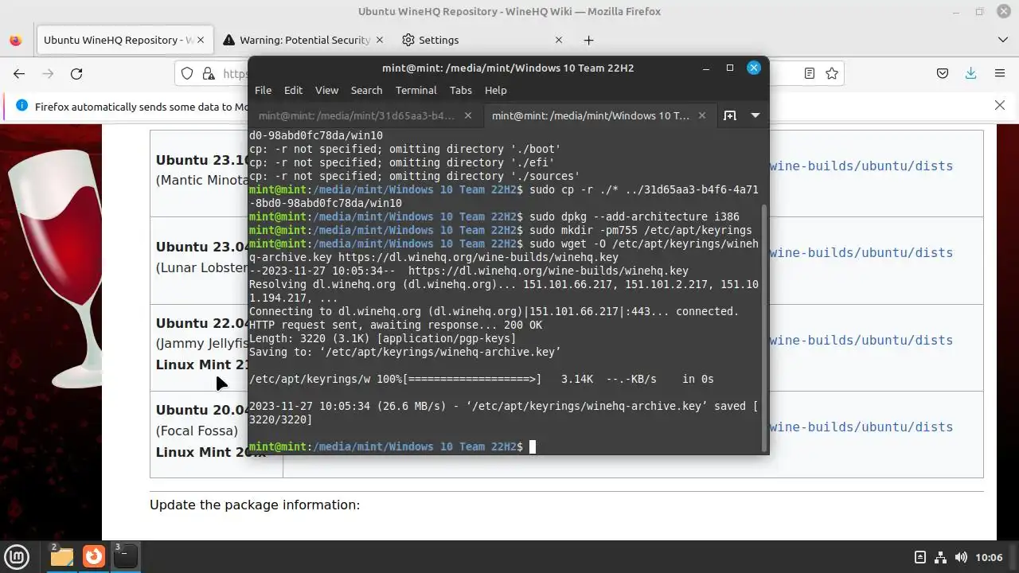Open the Ubuntu 23.04 wine-builds link

[x=861, y=252]
